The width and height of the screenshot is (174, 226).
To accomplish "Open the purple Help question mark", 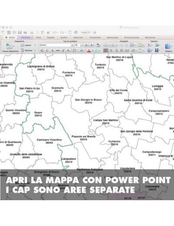I will point(95,32).
